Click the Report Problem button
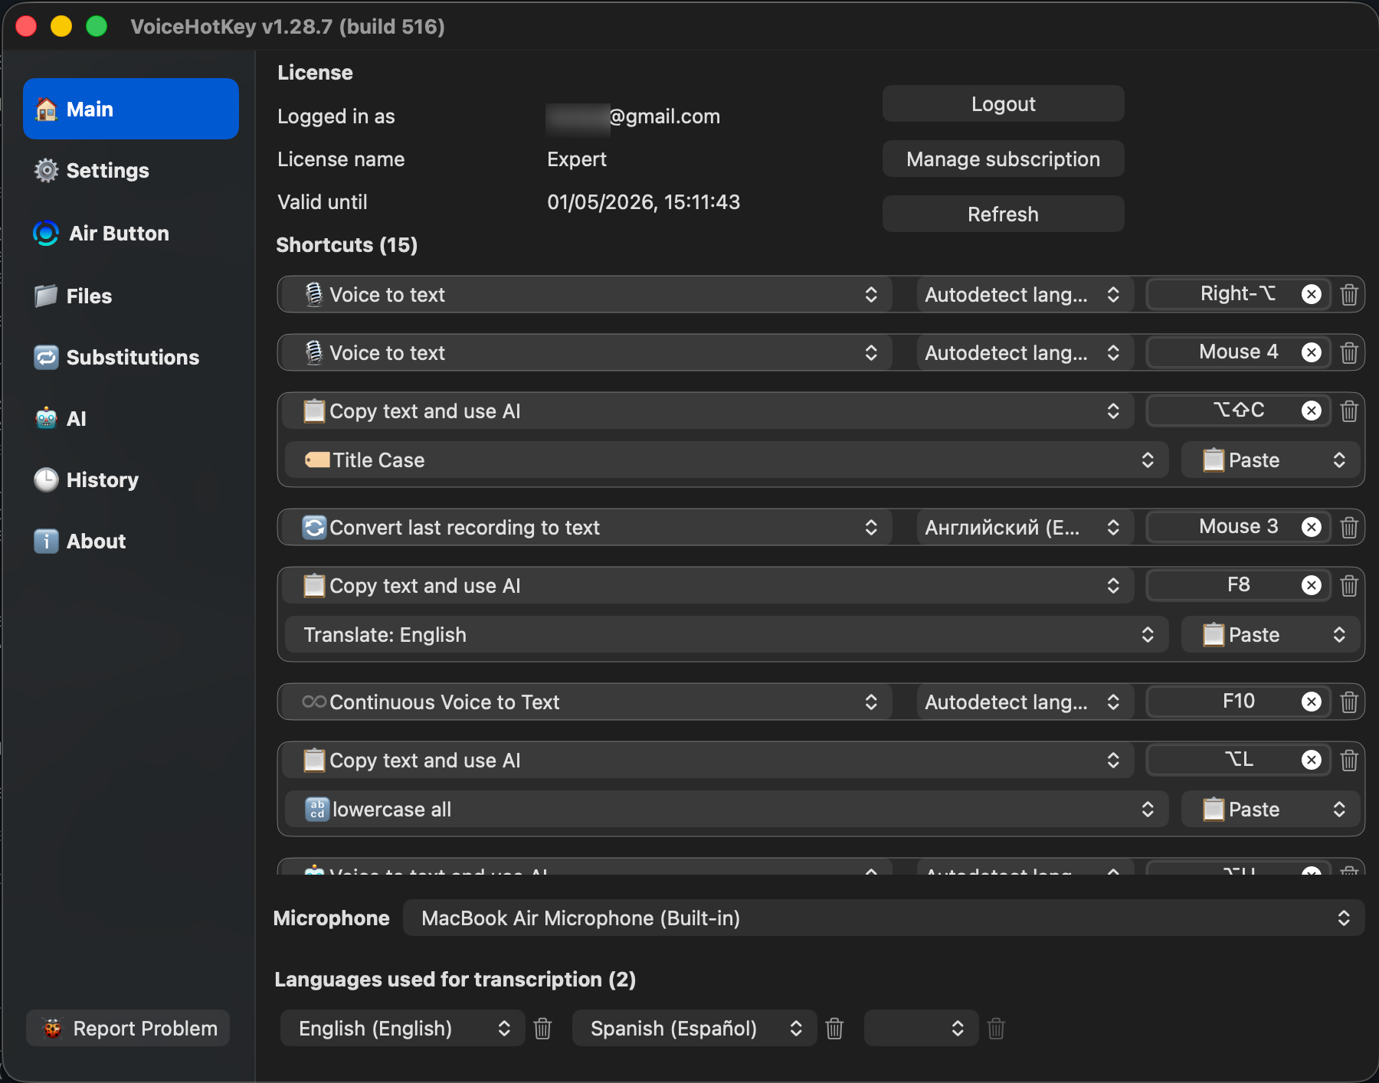1379x1083 pixels. coord(128,1028)
